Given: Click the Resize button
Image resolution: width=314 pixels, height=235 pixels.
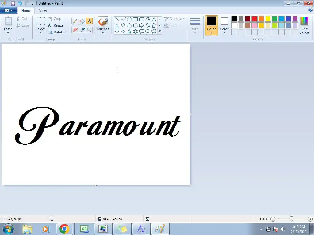Looking at the screenshot, I should point(56,25).
